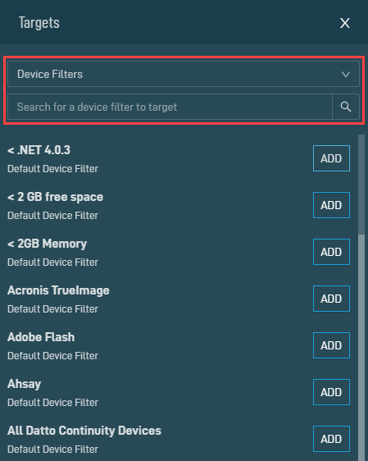The image size is (368, 461).
Task: Add the < .NET 4.0.3 filter
Action: point(331,158)
